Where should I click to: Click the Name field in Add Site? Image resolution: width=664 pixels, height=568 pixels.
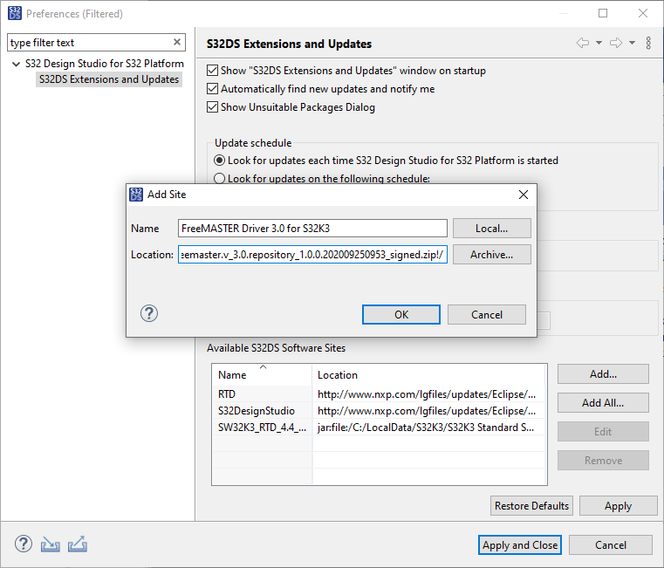(312, 229)
